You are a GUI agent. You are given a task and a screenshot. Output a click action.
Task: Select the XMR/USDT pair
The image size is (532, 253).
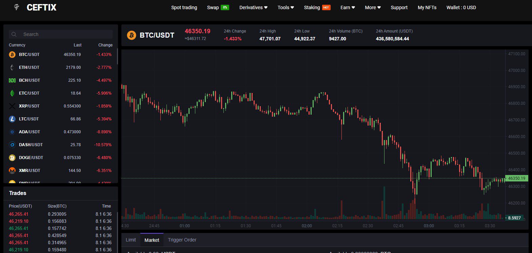[x=60, y=171]
